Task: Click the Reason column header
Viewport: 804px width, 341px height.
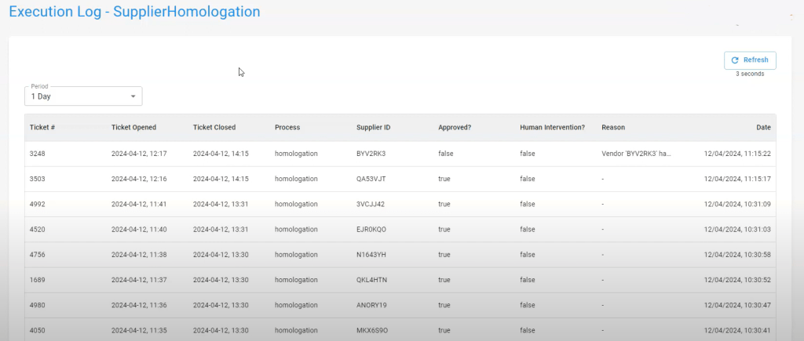Action: [x=612, y=127]
